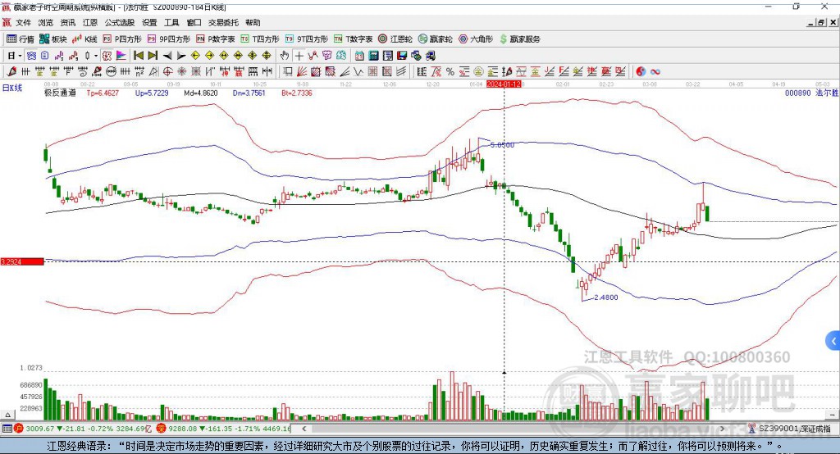This screenshot has height=454, width=840.
Task: Open 赢家服务 with dollar icon
Action: (x=519, y=39)
